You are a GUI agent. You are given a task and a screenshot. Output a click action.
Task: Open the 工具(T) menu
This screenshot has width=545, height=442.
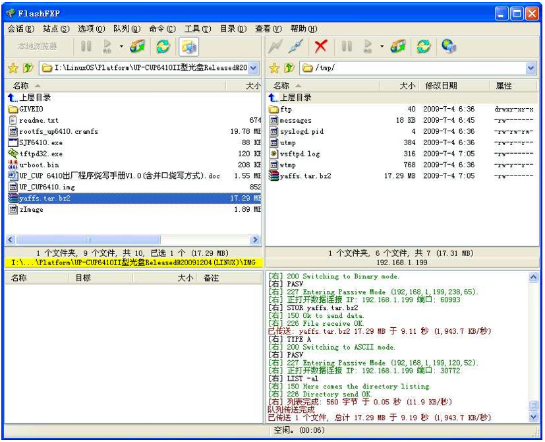[x=198, y=29]
